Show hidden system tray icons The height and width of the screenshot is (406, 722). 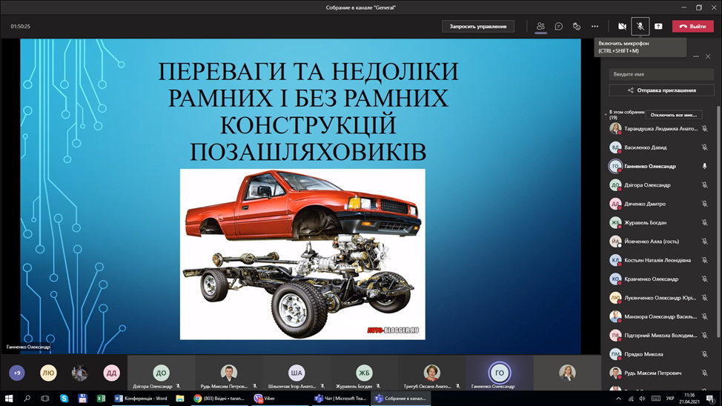click(x=618, y=399)
